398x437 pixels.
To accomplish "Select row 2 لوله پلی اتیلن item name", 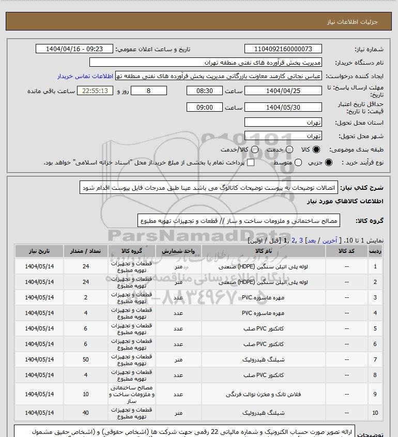I will tap(263, 282).
